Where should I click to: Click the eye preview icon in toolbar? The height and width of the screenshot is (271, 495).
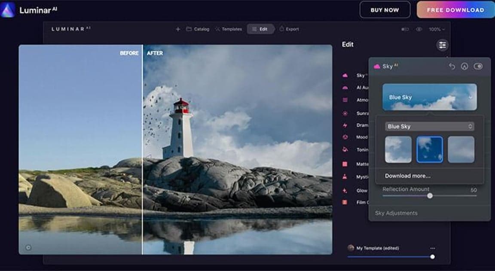click(419, 29)
